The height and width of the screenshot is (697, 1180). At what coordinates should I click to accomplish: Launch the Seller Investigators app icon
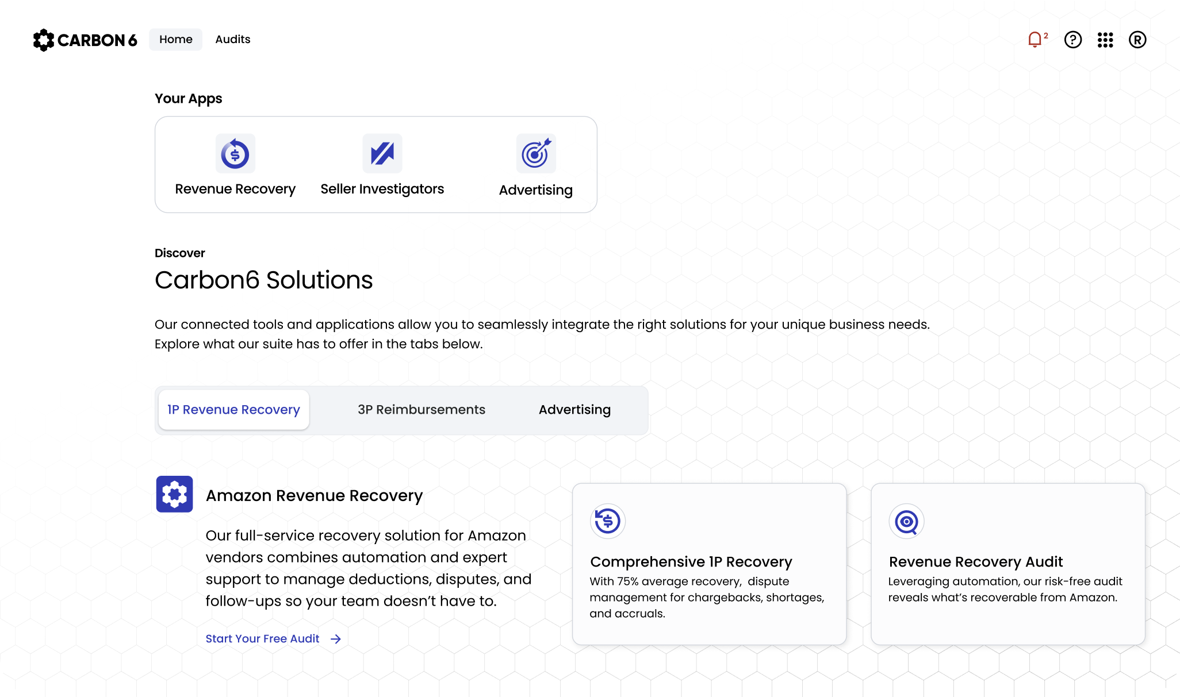click(x=382, y=153)
